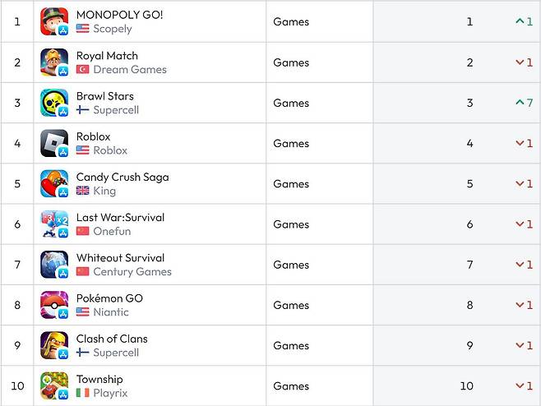Click the MONOPOLY GO! app icon
Viewport: 541px width, 406px height.
point(54,21)
